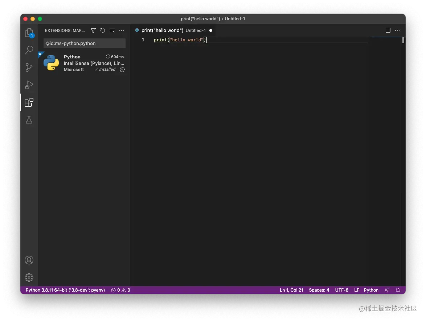
Task: Select Python language mode in status bar
Action: tap(371, 290)
